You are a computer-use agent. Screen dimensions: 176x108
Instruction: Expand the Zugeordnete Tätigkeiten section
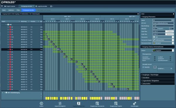coord(158,81)
